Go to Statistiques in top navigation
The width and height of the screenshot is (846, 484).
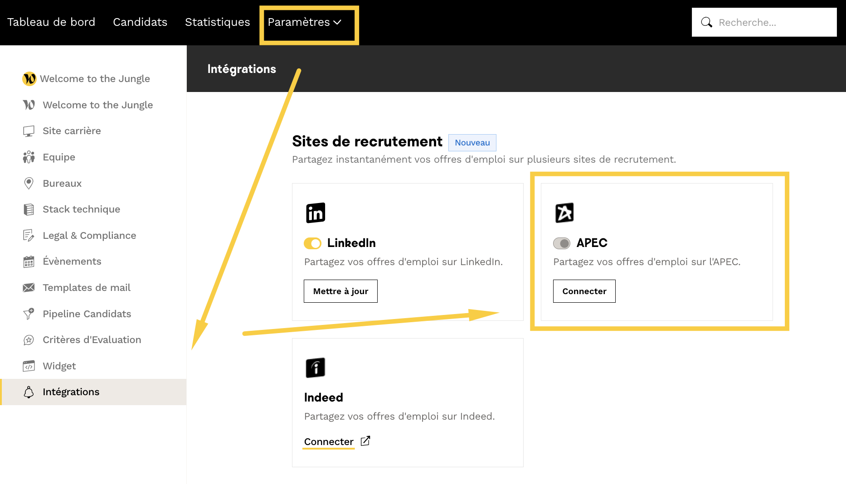click(217, 22)
